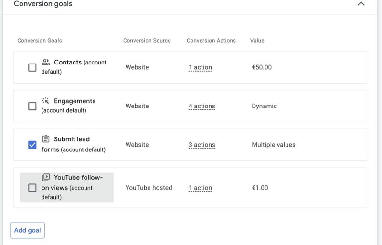Click the YouTube follow-on views goal label
This screenshot has width=382, height=245.
(72, 187)
